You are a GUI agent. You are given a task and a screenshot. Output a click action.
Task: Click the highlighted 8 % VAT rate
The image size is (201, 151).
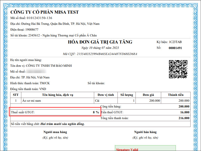pos(96,112)
